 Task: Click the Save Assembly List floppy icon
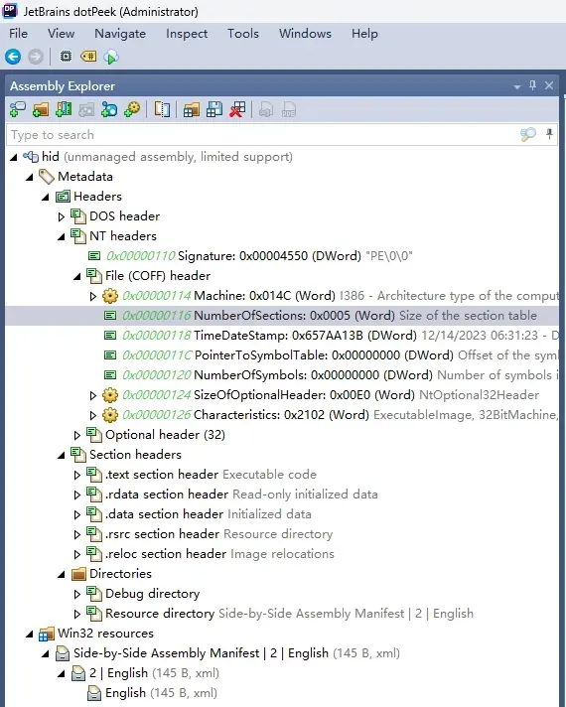[x=214, y=109]
